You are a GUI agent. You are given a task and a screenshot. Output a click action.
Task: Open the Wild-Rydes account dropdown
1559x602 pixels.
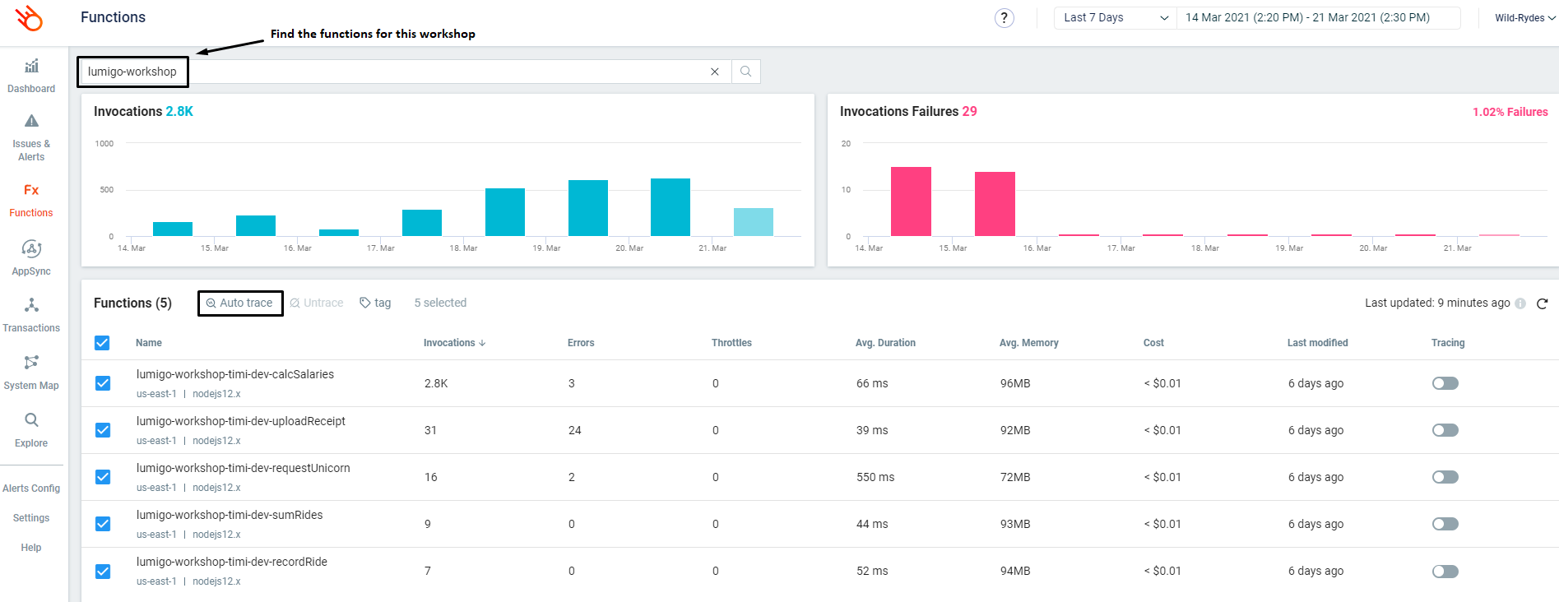click(1525, 18)
